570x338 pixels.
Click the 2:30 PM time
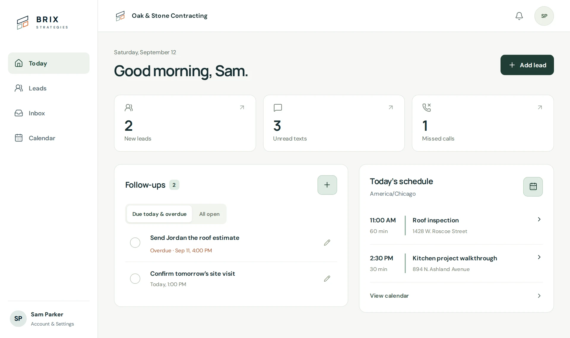tap(381, 258)
